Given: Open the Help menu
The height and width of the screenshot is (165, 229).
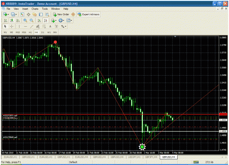Looking at the screenshot, I should pos(66,9).
